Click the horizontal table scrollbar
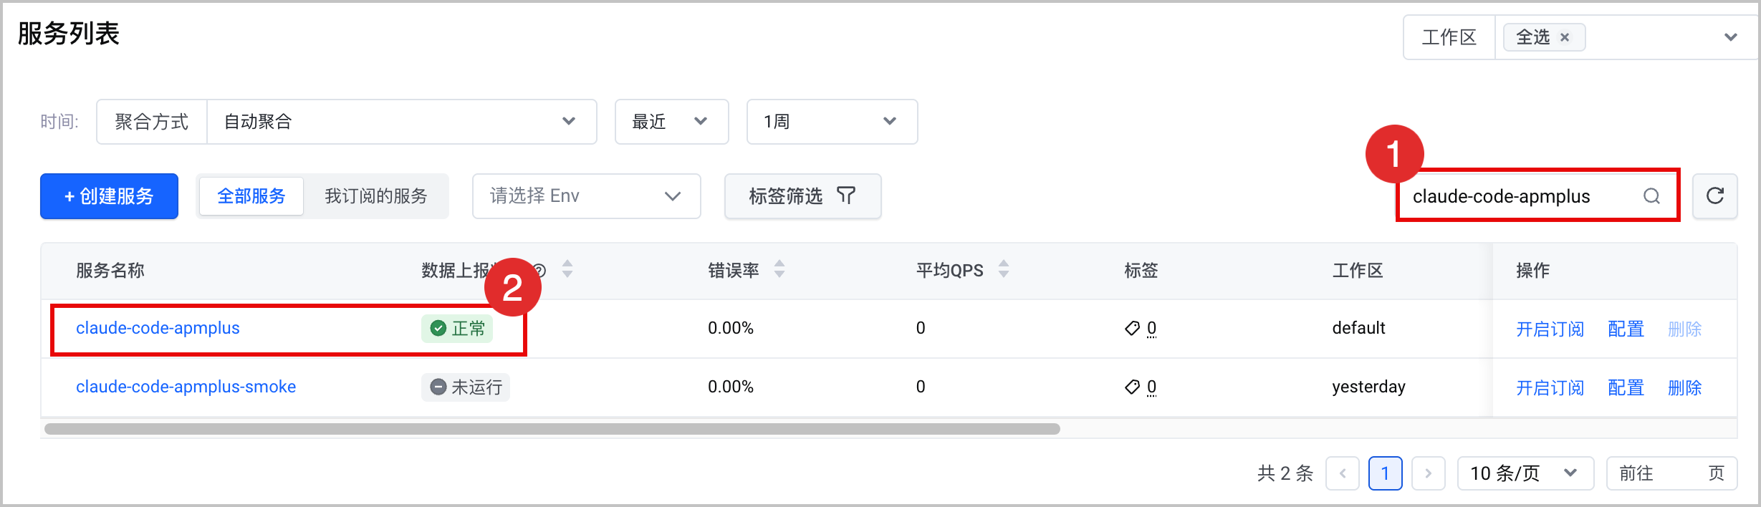 point(552,429)
